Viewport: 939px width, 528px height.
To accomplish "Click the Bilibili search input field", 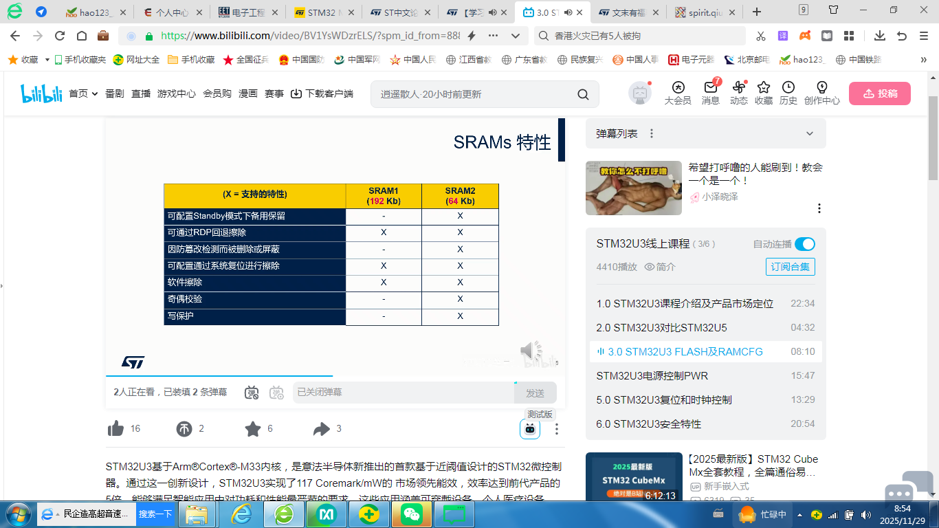I will [474, 94].
